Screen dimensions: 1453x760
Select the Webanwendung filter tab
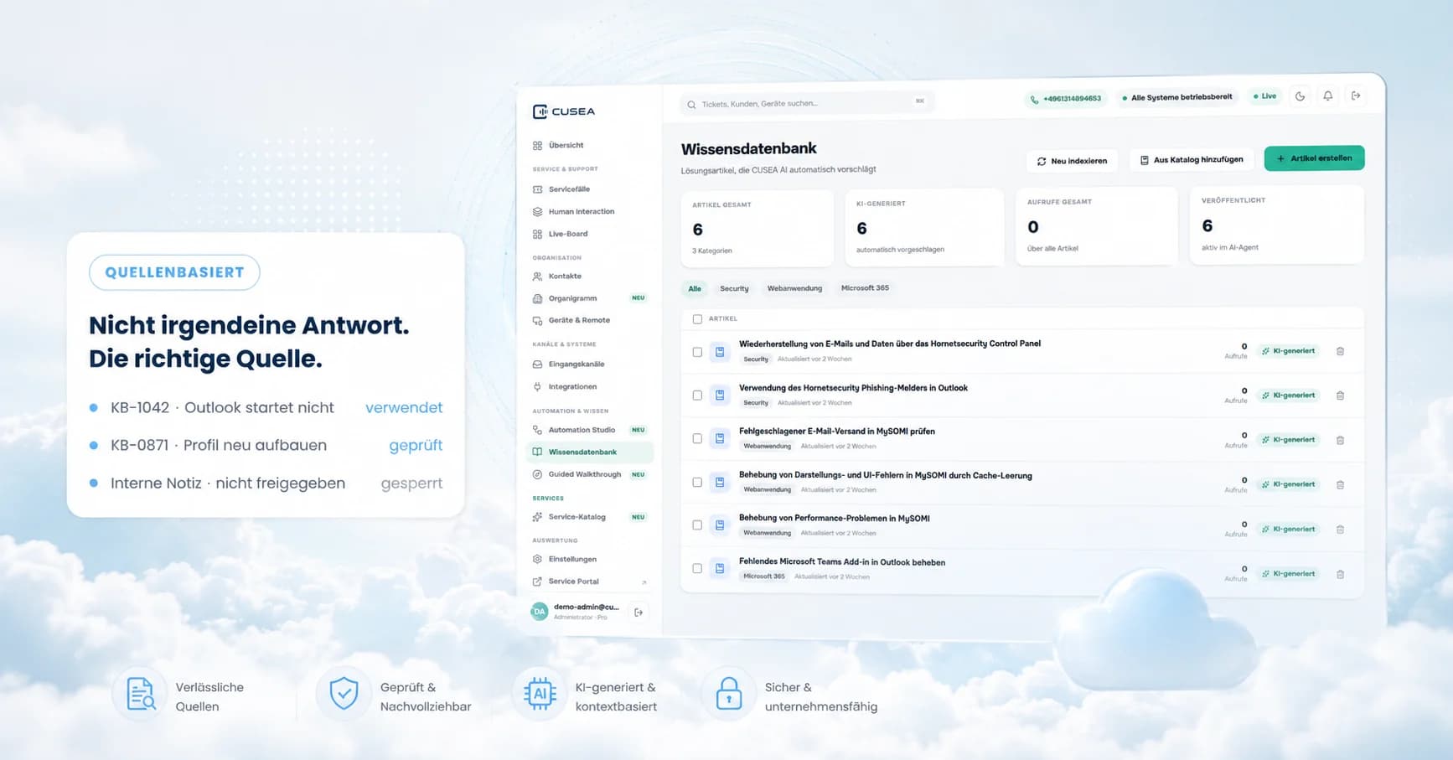click(x=794, y=288)
